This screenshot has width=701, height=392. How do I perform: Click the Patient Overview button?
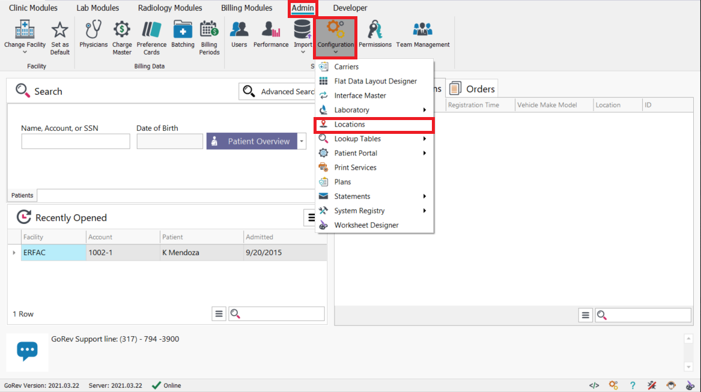click(252, 141)
